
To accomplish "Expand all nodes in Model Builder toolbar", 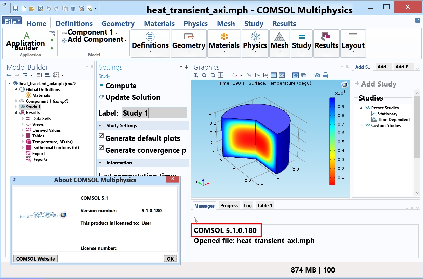I will [x=48, y=75].
